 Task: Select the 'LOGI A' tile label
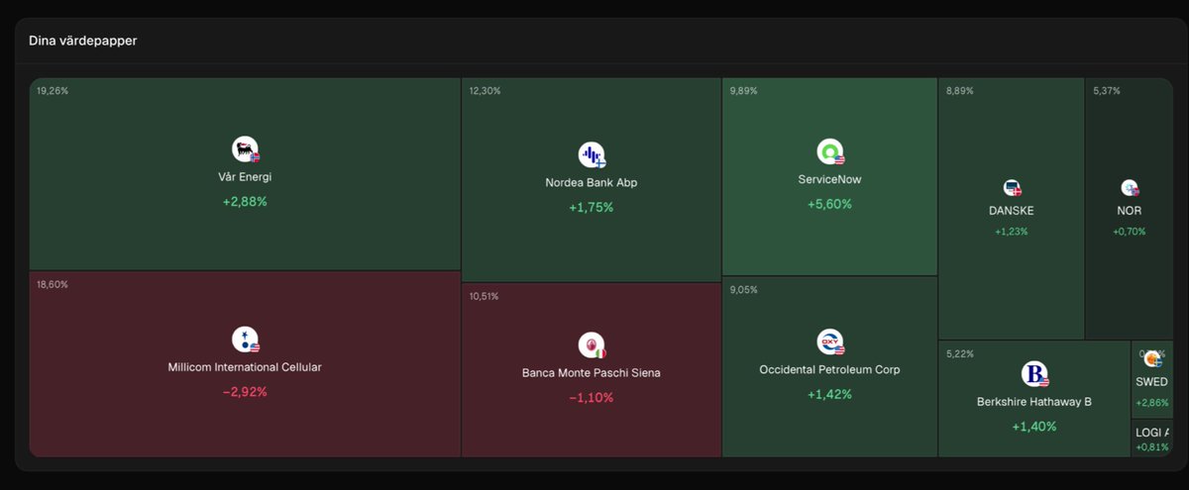tap(1152, 433)
